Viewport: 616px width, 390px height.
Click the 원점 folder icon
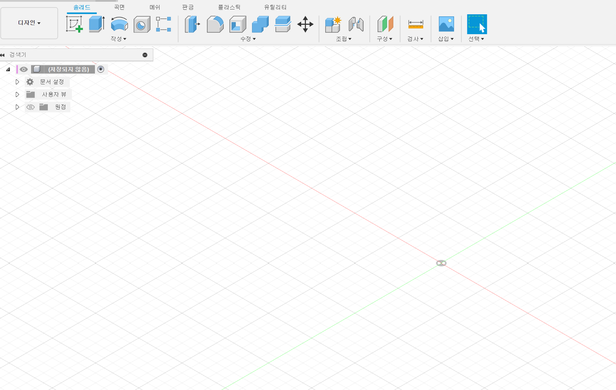(44, 107)
